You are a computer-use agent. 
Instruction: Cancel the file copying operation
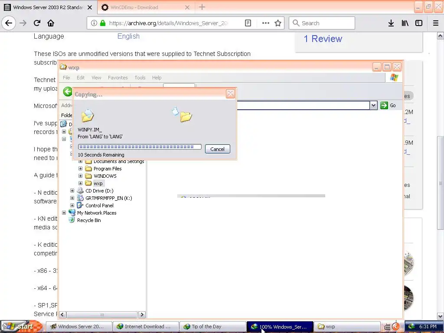[218, 149]
